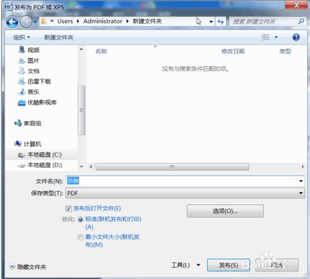
Task: Click the blue help icon
Action: pos(296,37)
